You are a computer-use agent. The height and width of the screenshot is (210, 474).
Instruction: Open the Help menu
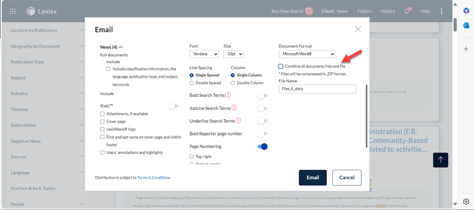[x=425, y=11]
